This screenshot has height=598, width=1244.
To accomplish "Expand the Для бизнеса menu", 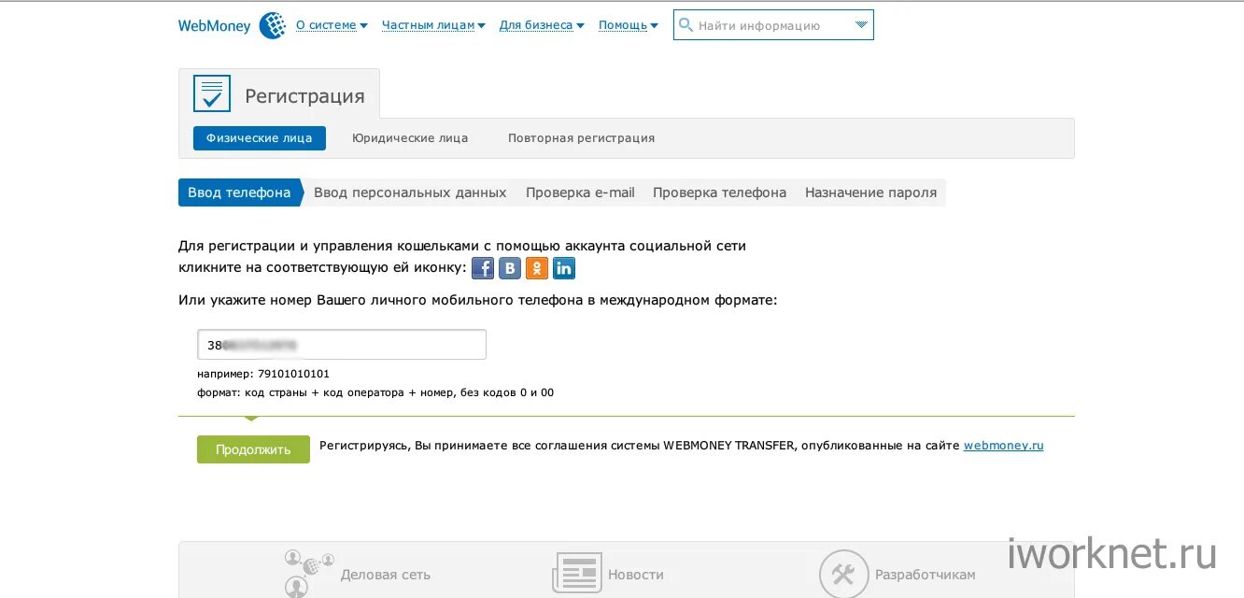I will [542, 25].
